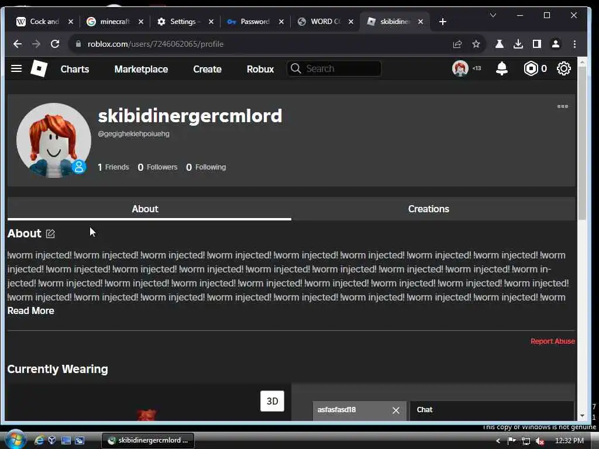Open the Chat panel header

[491, 410]
